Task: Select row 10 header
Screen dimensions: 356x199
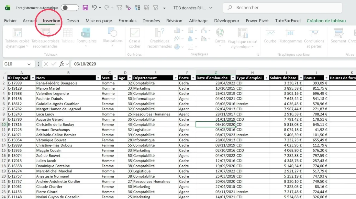Action: [x=4, y=124]
